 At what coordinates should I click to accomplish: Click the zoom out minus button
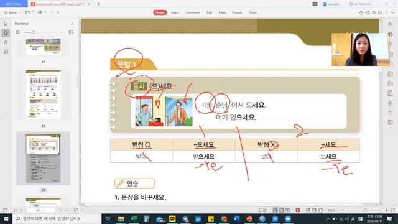[x=342, y=210]
